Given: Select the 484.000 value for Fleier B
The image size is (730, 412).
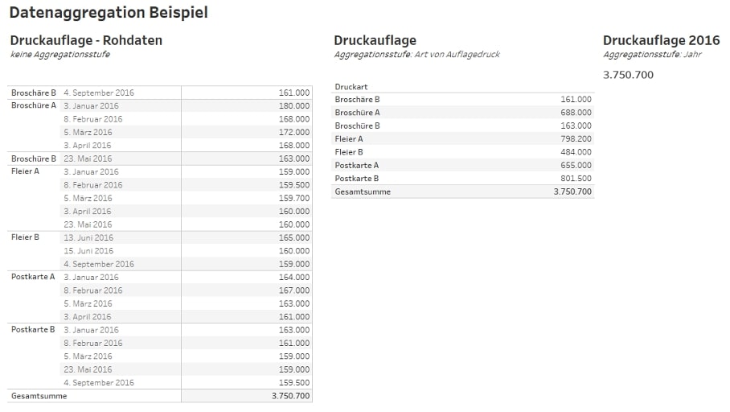Looking at the screenshot, I should (x=576, y=152).
